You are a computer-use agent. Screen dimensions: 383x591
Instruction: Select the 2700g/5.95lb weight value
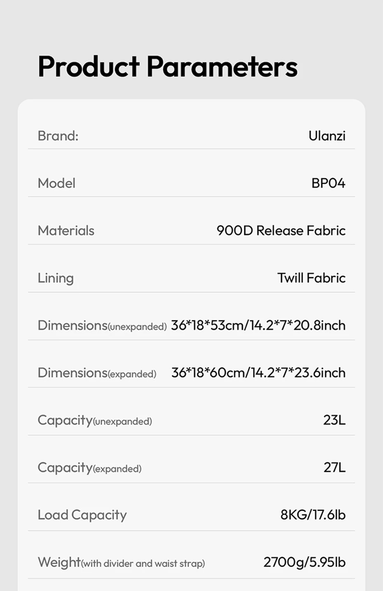[x=304, y=562]
